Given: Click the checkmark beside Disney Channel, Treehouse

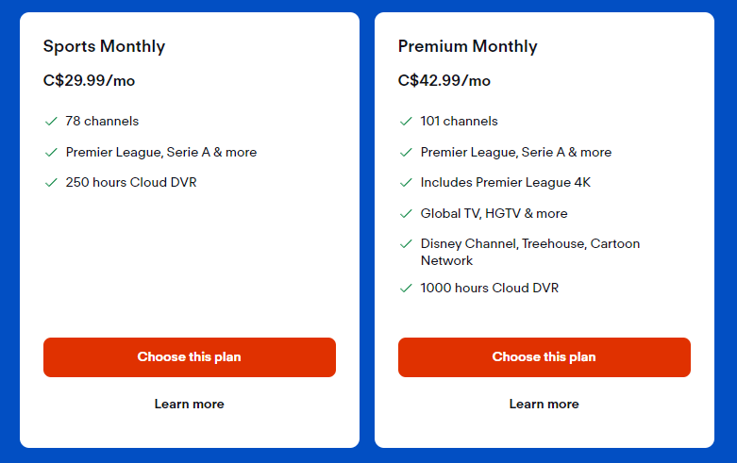Looking at the screenshot, I should coord(406,244).
